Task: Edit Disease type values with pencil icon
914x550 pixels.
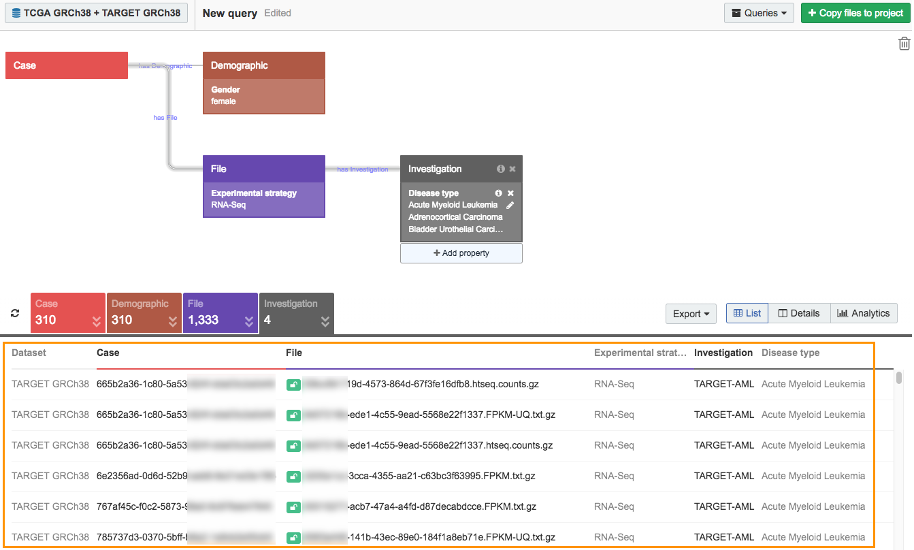Action: tap(510, 205)
